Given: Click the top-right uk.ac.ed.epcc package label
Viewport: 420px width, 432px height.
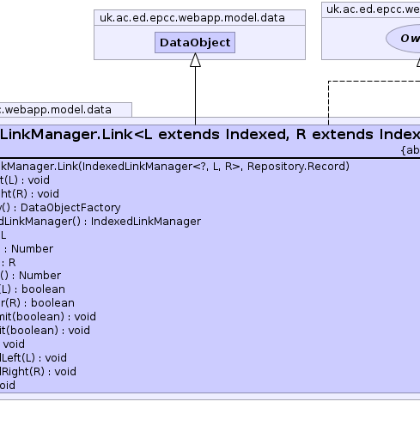Looking at the screenshot, I should click(373, 9).
